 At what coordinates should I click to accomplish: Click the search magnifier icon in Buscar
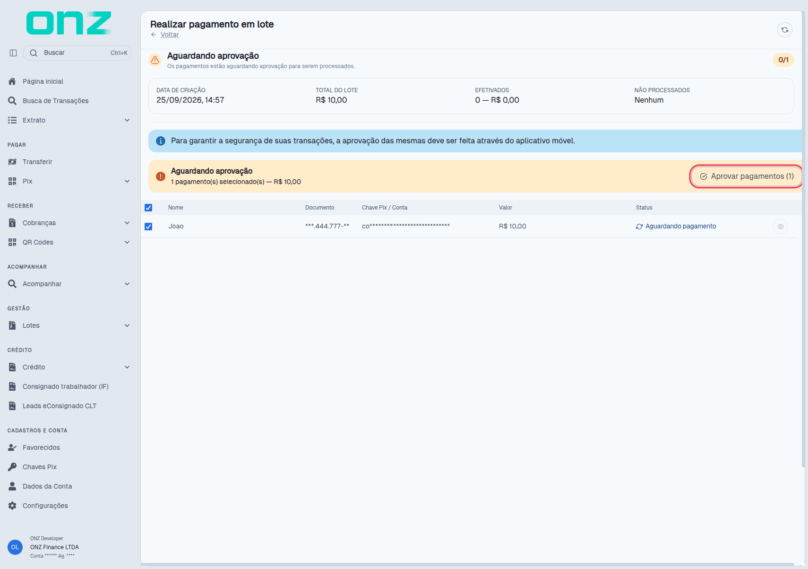click(x=34, y=53)
